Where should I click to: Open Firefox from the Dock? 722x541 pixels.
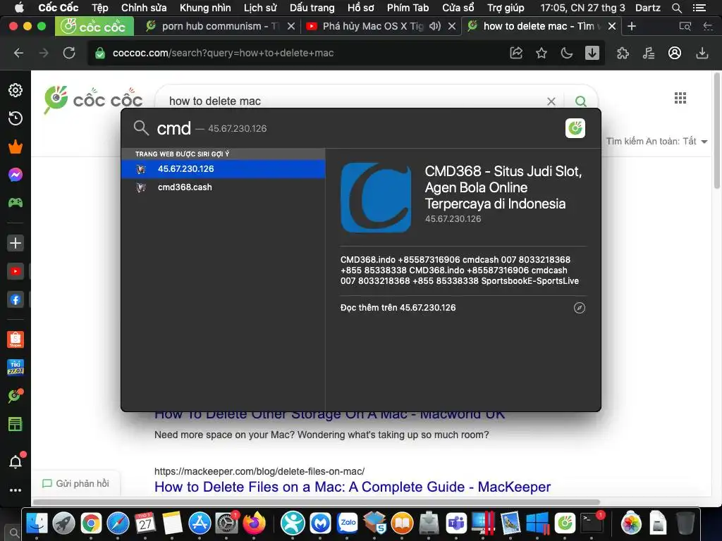click(254, 523)
